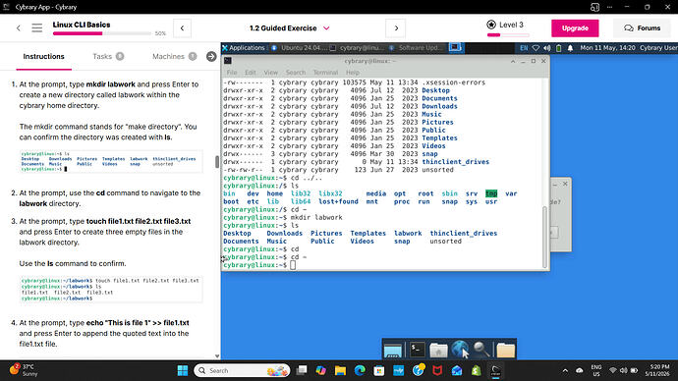This screenshot has width=678, height=381.
Task: Go to the next lesson with the right chevron
Action: (x=396, y=28)
